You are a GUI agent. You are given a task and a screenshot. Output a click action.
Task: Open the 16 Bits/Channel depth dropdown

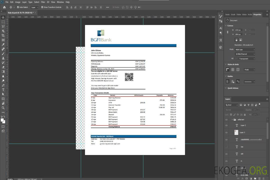pyautogui.click(x=245, y=54)
